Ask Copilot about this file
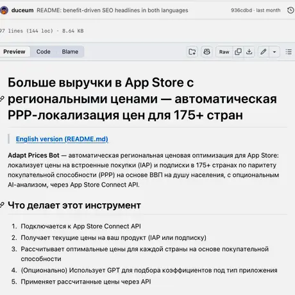 pos(206,52)
